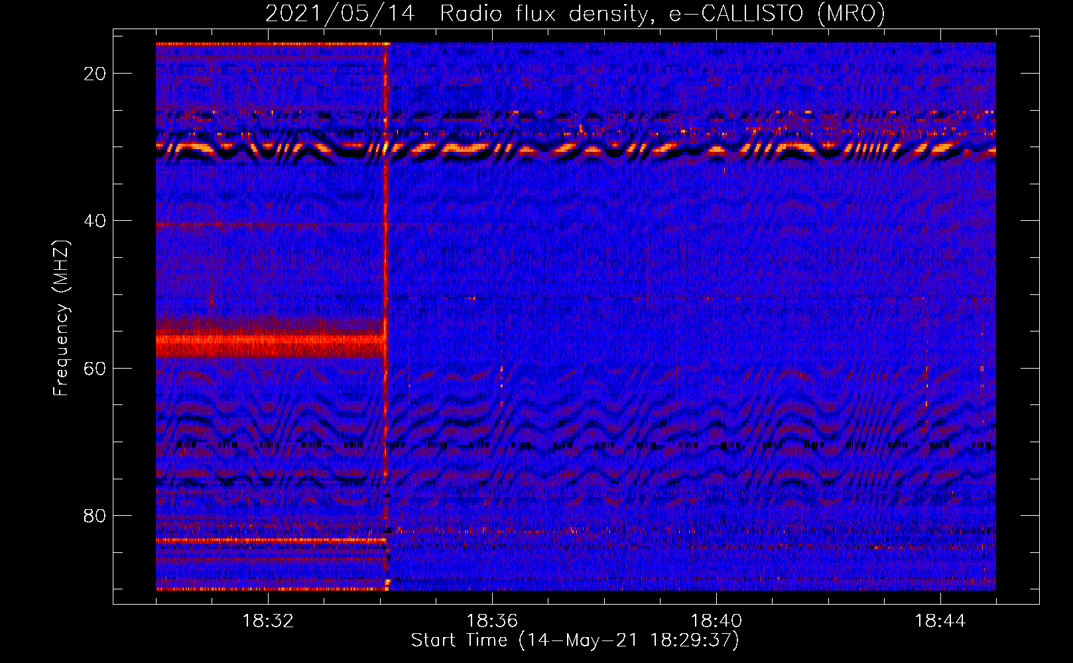The image size is (1073, 663).
Task: Click the '80' frequency tick label
Action: [95, 515]
